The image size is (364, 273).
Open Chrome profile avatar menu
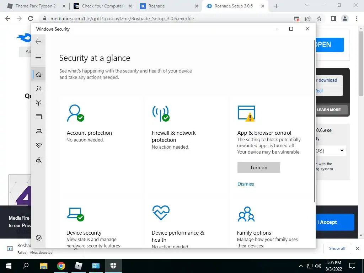pos(345,18)
